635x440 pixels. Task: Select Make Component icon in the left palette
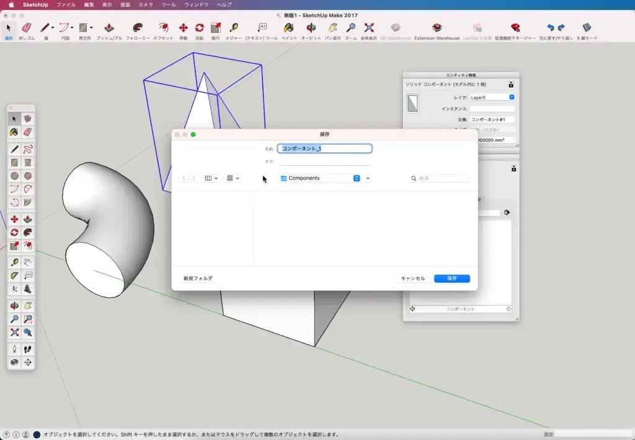pyautogui.click(x=27, y=119)
